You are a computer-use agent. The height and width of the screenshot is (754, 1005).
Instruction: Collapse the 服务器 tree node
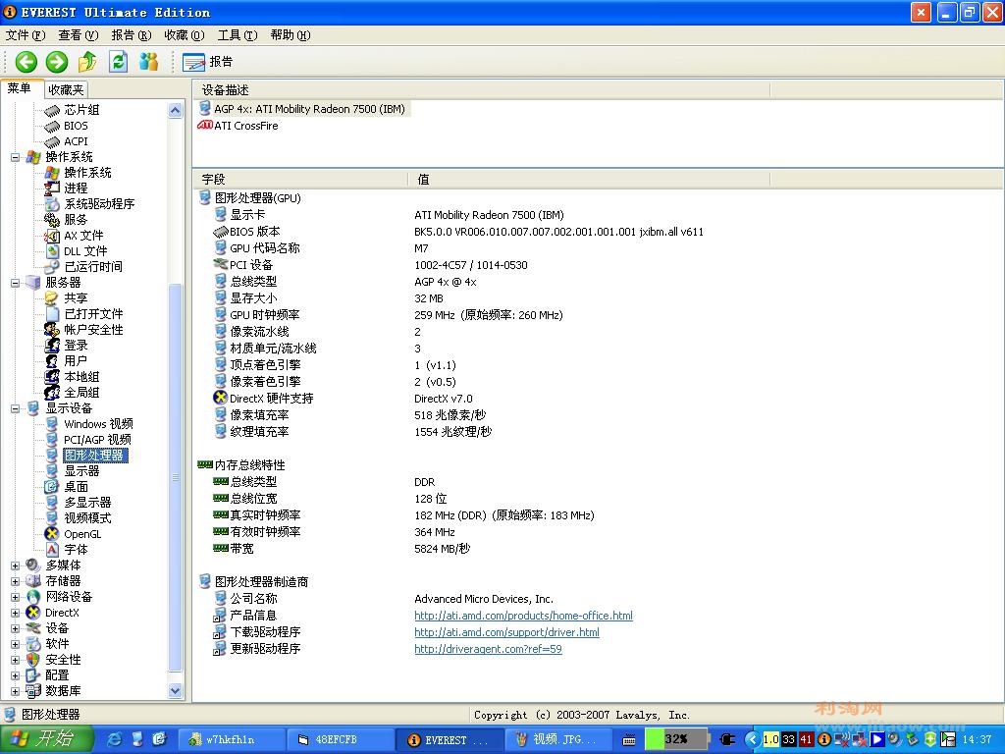[16, 283]
